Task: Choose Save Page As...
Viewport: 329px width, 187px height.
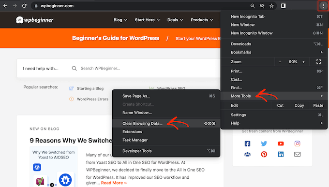Action: pyautogui.click(x=166, y=96)
